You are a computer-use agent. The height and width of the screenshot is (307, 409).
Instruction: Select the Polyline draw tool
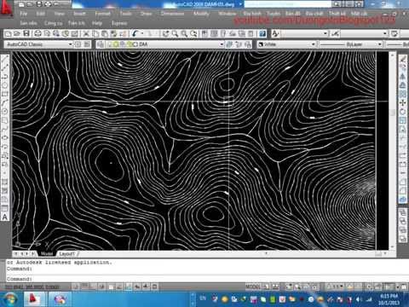(5, 77)
